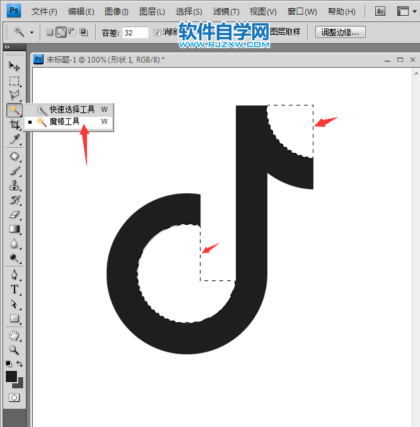Viewport: 420px width, 427px height.
Task: Click the 容差 tolerance input field
Action: (x=136, y=33)
